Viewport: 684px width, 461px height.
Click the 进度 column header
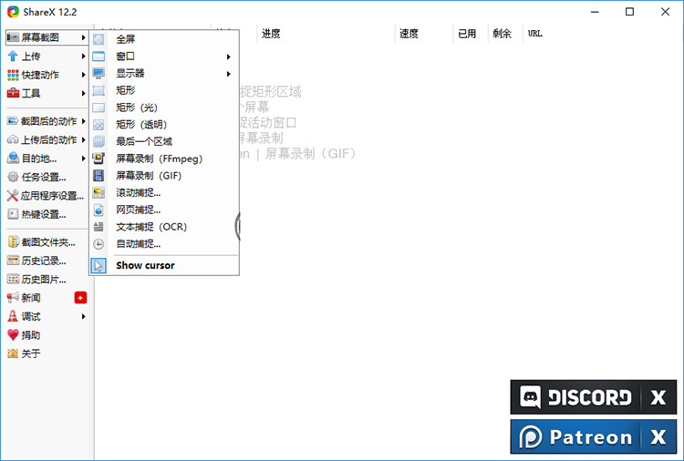[271, 34]
